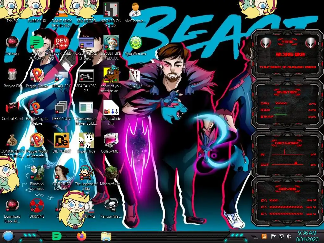Click the DRIVES widget header
The height and width of the screenshot is (243, 324).
coord(287,189)
